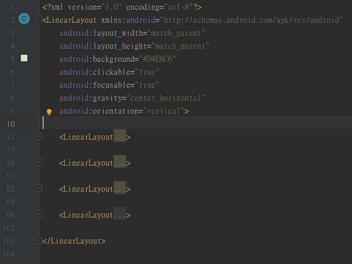Open the yellow lightbulb intention icon on line 9

tap(49, 112)
